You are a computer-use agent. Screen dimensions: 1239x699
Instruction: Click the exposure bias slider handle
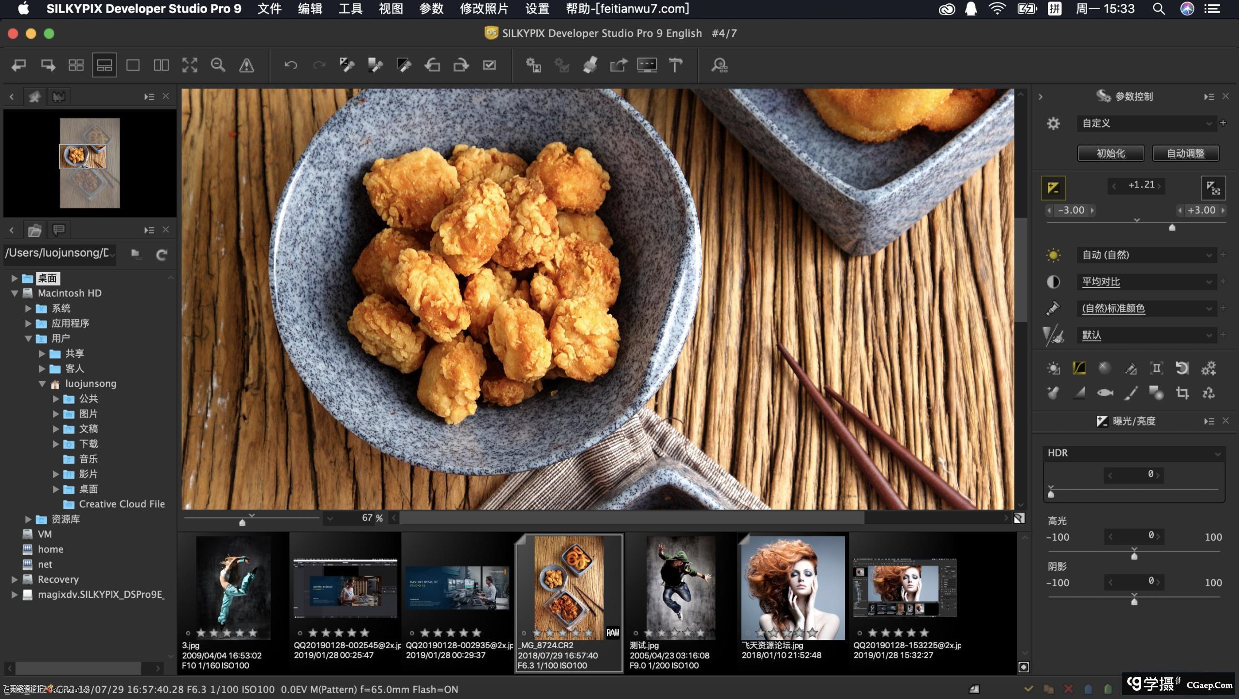[1172, 228]
